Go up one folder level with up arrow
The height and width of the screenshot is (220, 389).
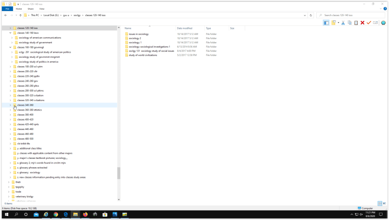click(20, 15)
